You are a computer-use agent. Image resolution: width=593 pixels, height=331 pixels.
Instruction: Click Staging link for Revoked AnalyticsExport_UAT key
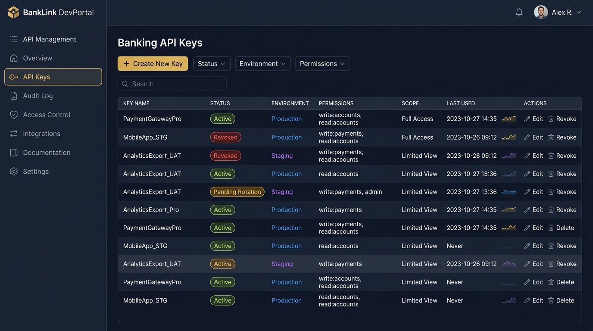(x=282, y=156)
